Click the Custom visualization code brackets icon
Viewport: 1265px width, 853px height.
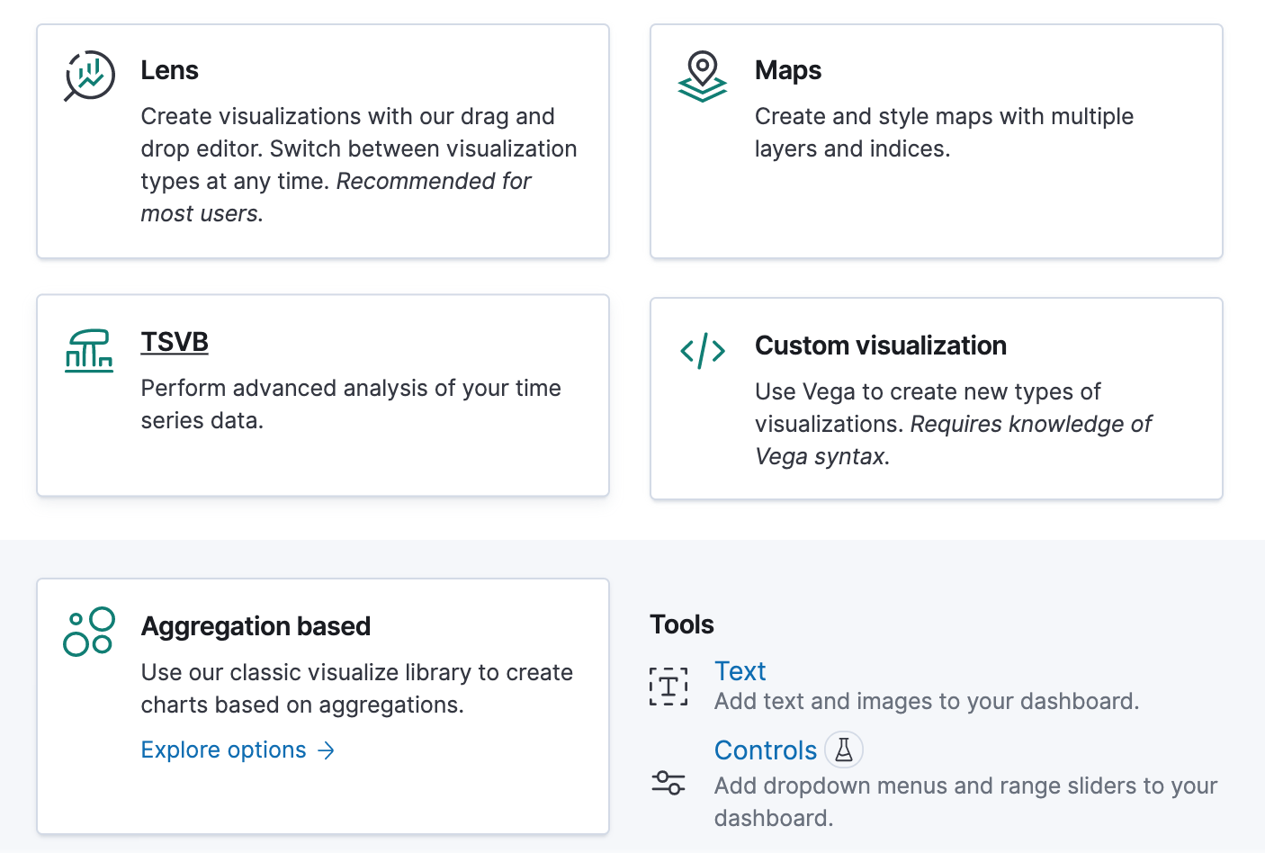click(x=702, y=351)
